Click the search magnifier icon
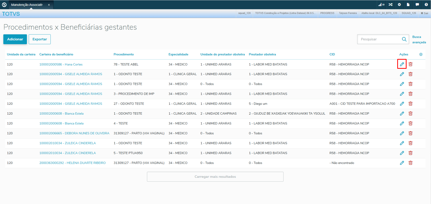This screenshot has height=204, width=431. [404, 39]
